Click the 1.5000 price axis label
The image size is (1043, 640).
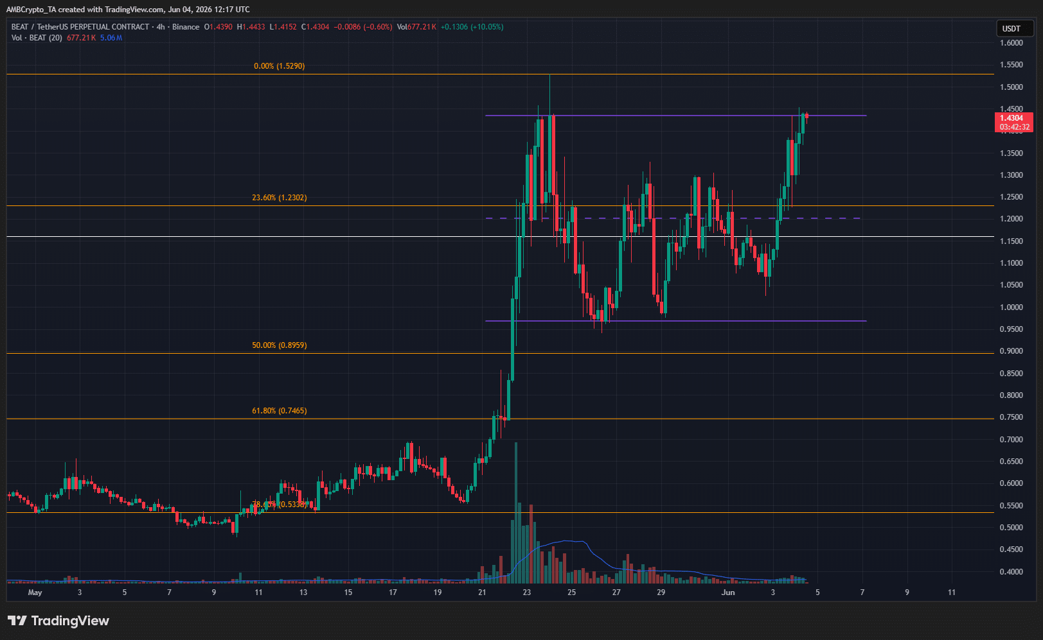[1012, 87]
